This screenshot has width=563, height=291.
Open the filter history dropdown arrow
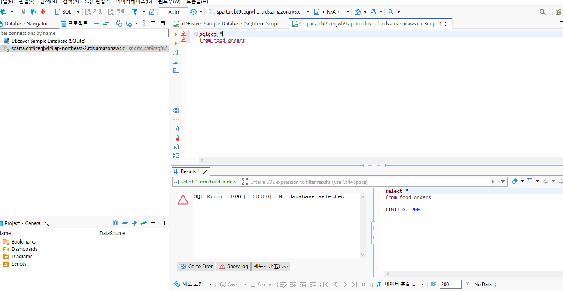coord(503,182)
